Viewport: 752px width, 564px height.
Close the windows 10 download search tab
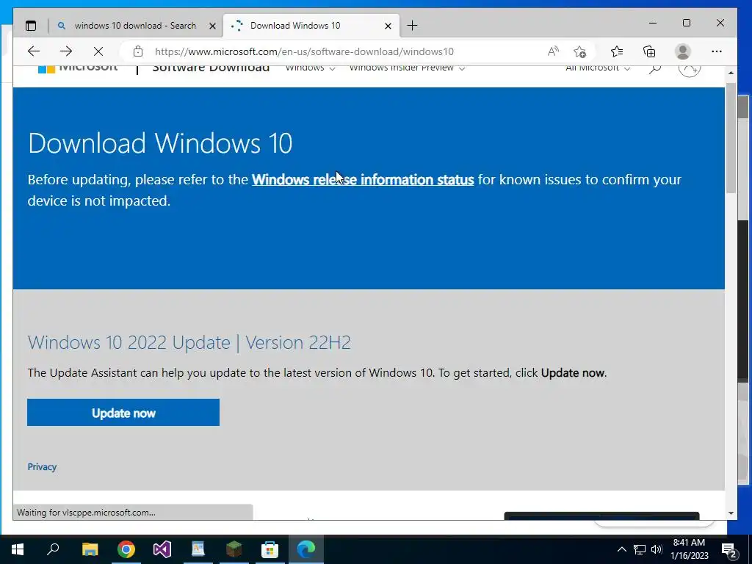click(x=212, y=26)
